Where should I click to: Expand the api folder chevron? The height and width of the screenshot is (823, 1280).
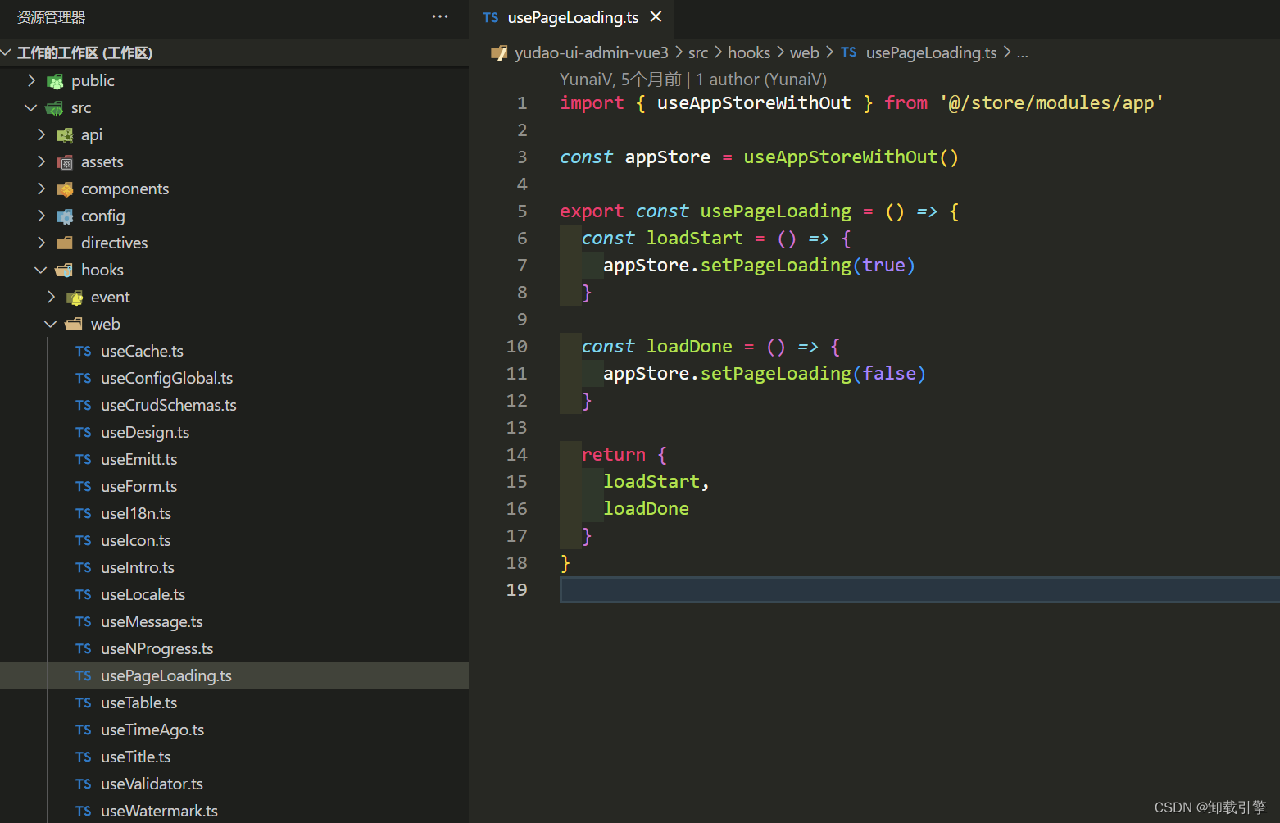pyautogui.click(x=41, y=134)
